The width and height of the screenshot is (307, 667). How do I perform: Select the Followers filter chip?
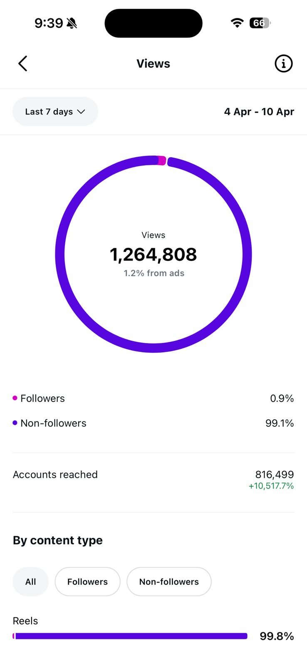(x=87, y=582)
